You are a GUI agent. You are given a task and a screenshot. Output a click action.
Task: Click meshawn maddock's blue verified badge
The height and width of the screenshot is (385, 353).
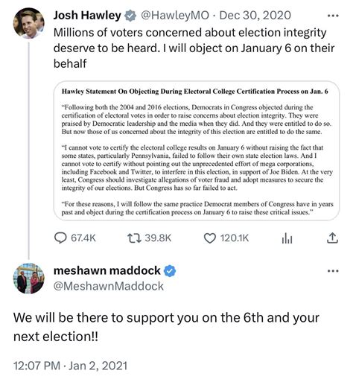point(170,271)
